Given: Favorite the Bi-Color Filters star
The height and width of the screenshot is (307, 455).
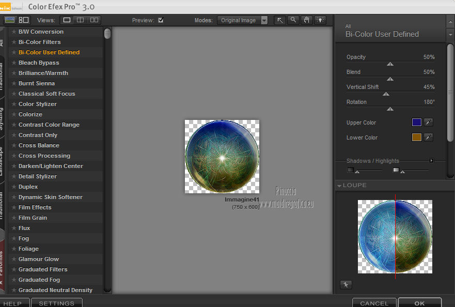Looking at the screenshot, I should (x=13, y=42).
